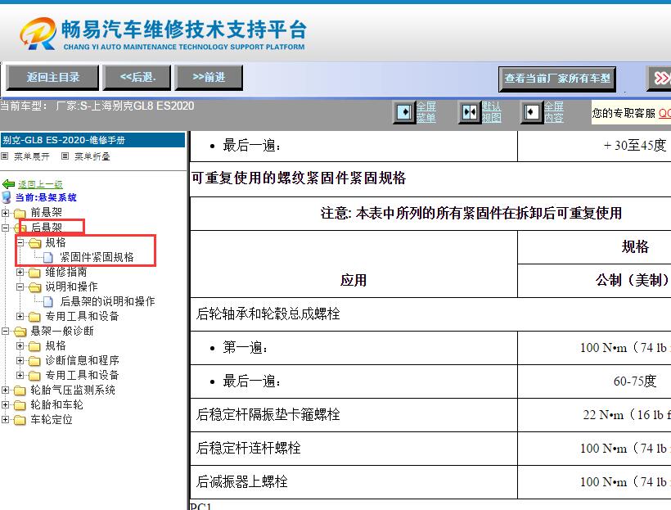
Task: Expand 专用工具和设备 under 悬架一般诊断
Action: [x=20, y=375]
